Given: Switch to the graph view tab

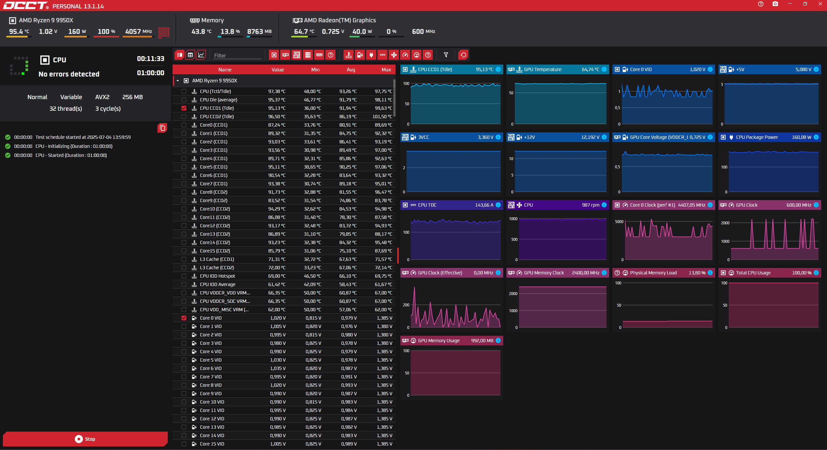Looking at the screenshot, I should (201, 55).
